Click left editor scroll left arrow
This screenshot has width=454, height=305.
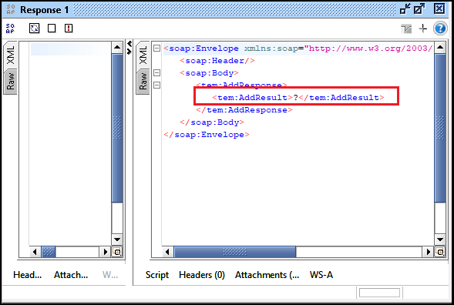pyautogui.click(x=35, y=252)
